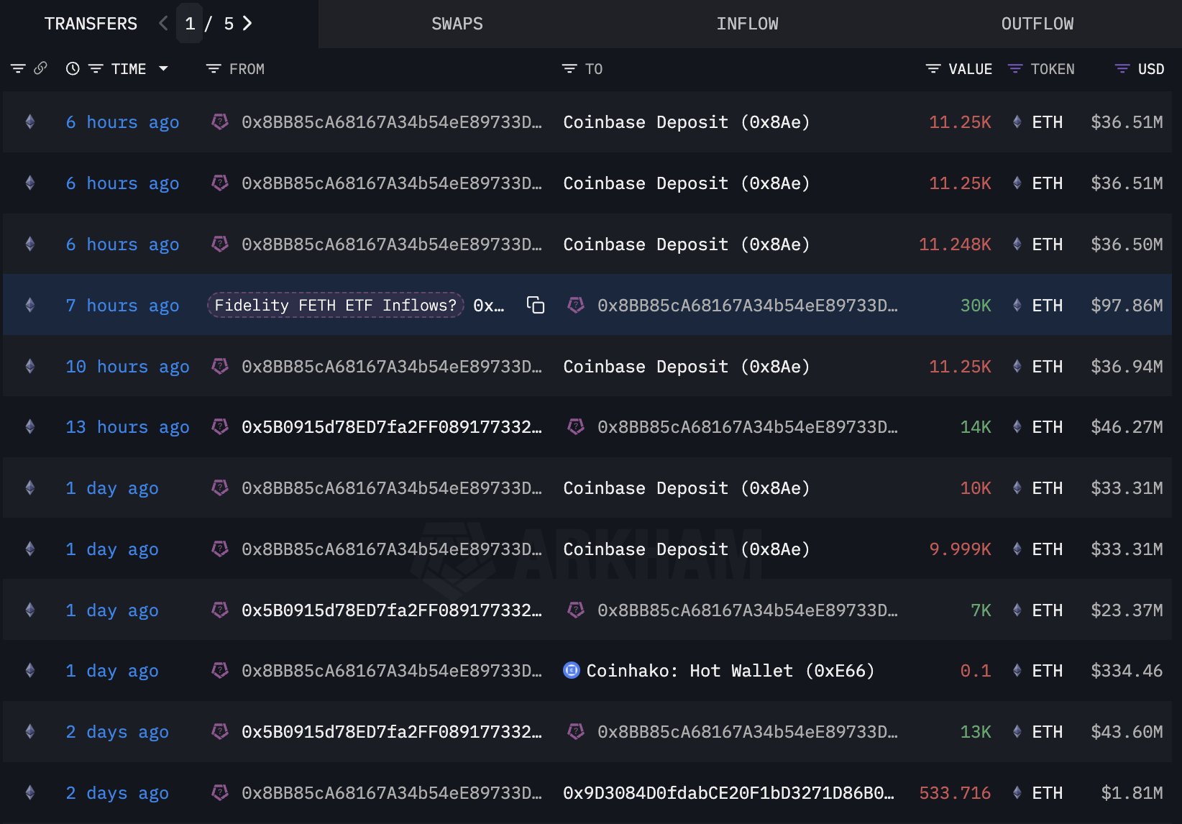Open the 10 hours ago transaction

pos(127,367)
